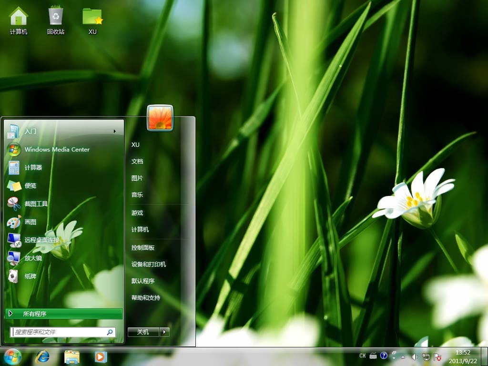Start 放大镜 (Magnifier)
The width and height of the screenshot is (488, 366).
33,258
